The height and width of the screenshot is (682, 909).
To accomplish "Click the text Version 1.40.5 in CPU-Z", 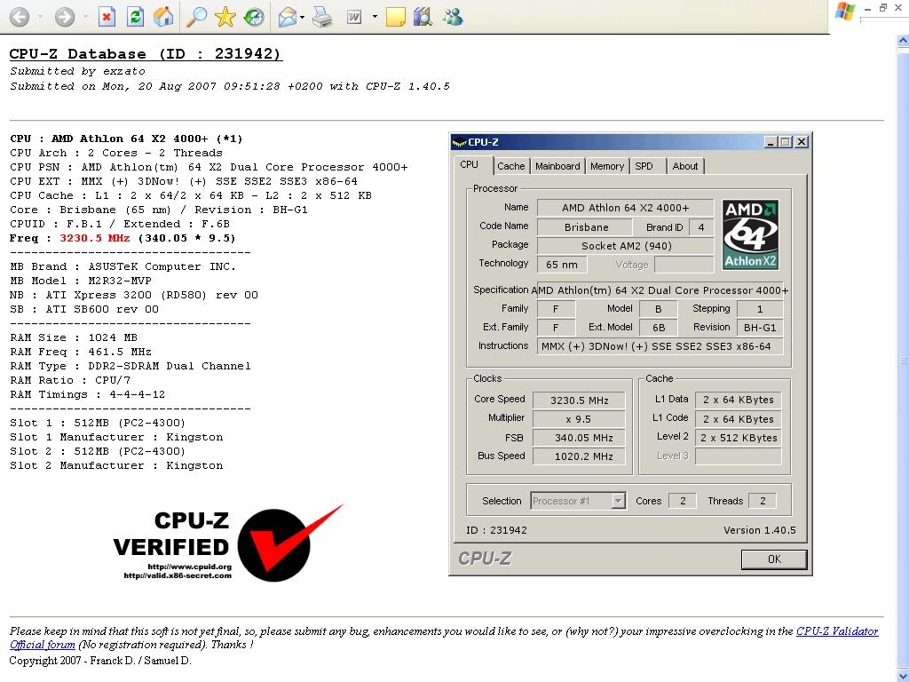I will click(760, 530).
